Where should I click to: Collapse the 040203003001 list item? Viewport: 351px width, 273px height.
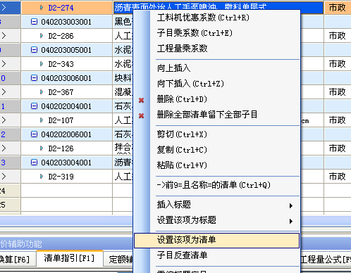click(x=34, y=22)
